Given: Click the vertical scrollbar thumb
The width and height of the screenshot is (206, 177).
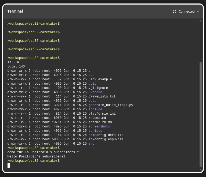Looking at the screenshot, I should click(201, 114).
